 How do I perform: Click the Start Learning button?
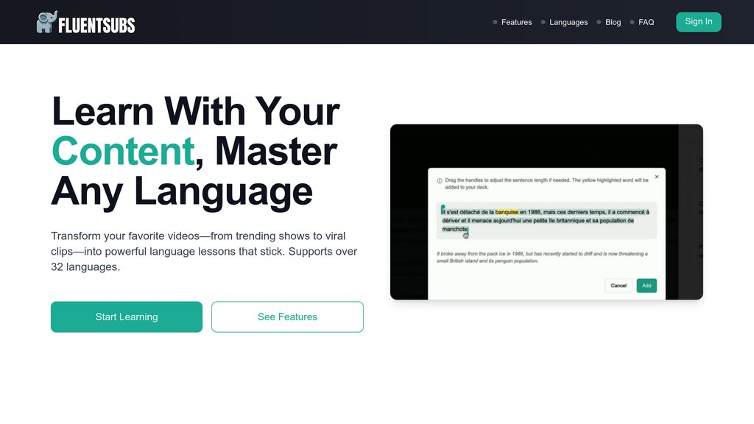tap(127, 317)
